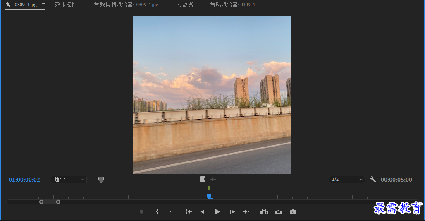425x221 pixels.
Task: Click the blue playhead on time ruler
Action: coord(209,196)
